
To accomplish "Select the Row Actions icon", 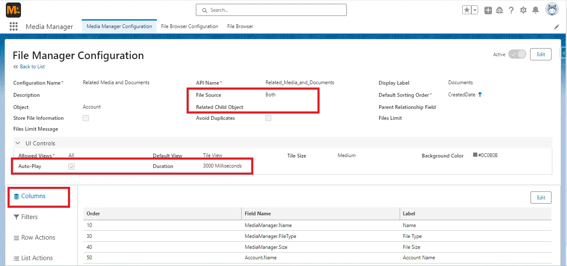I will pyautogui.click(x=16, y=238).
